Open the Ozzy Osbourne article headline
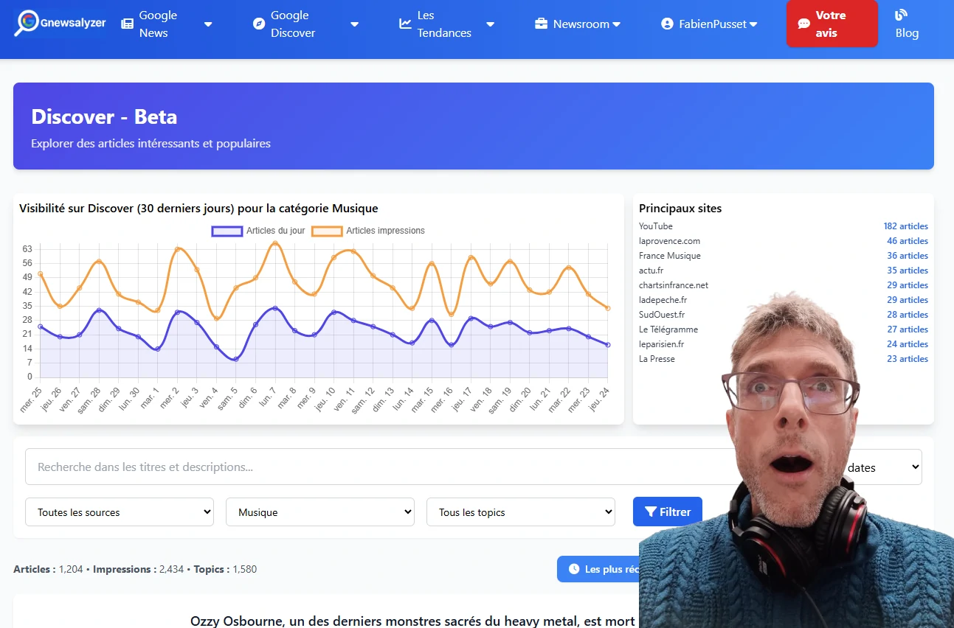Screen dimensions: 954x628 click(x=412, y=621)
